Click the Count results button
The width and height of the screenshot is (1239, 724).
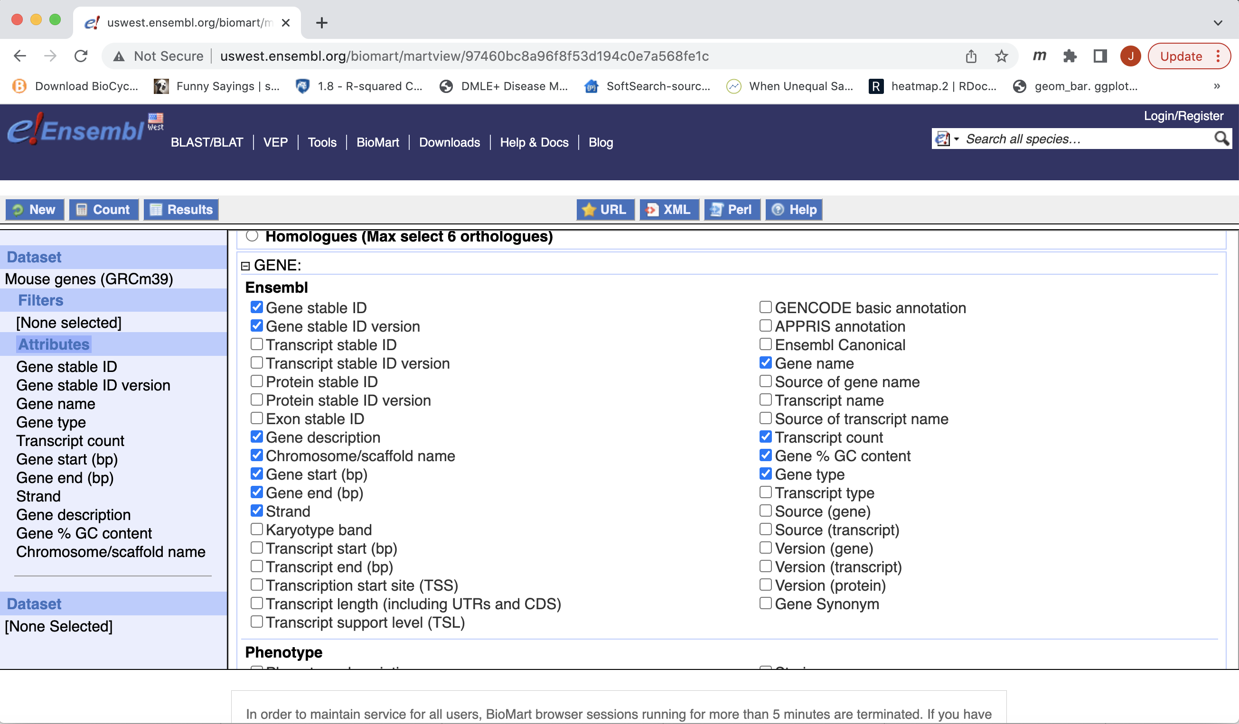click(103, 209)
